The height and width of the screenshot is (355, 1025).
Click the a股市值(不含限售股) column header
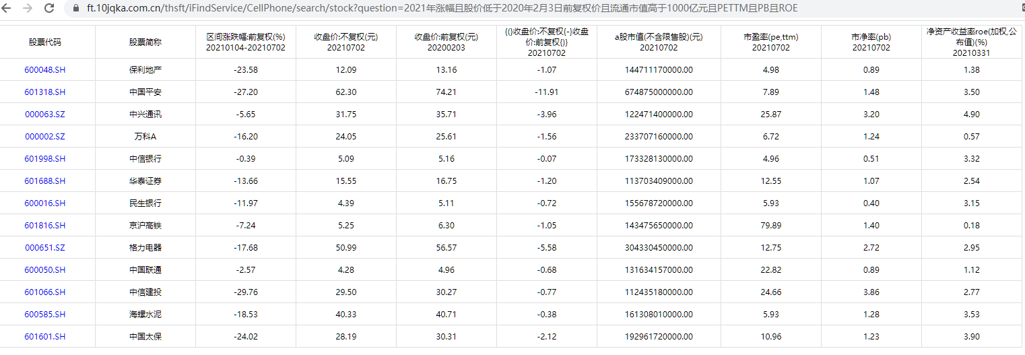[659, 42]
